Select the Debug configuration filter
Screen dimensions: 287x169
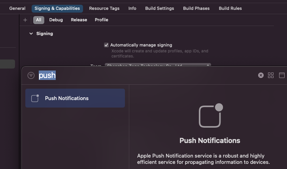56,20
